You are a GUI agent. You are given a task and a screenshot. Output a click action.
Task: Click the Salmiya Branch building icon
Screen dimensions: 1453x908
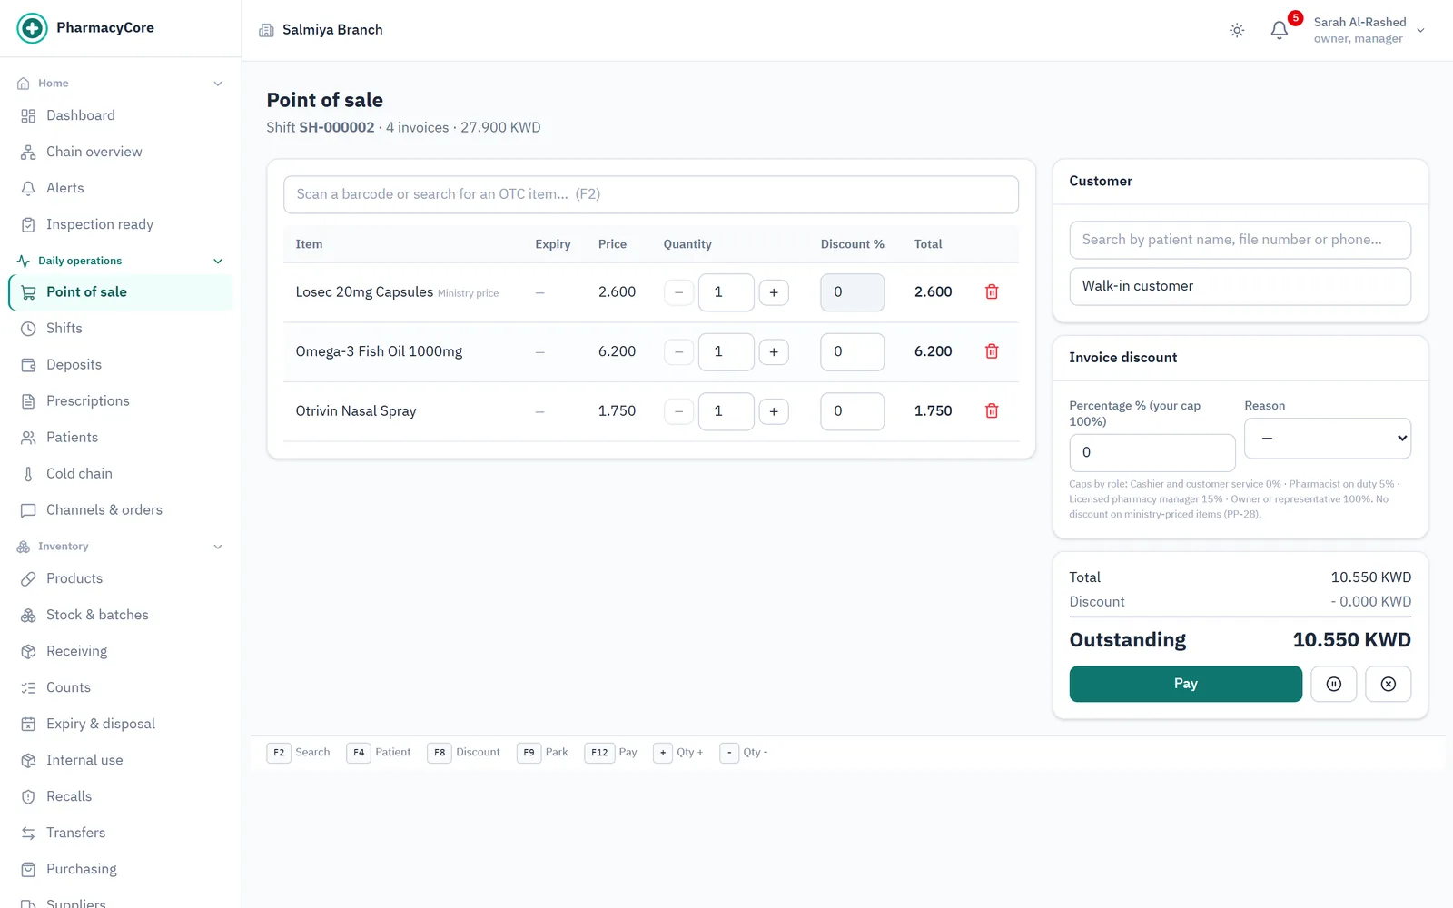[x=266, y=30]
